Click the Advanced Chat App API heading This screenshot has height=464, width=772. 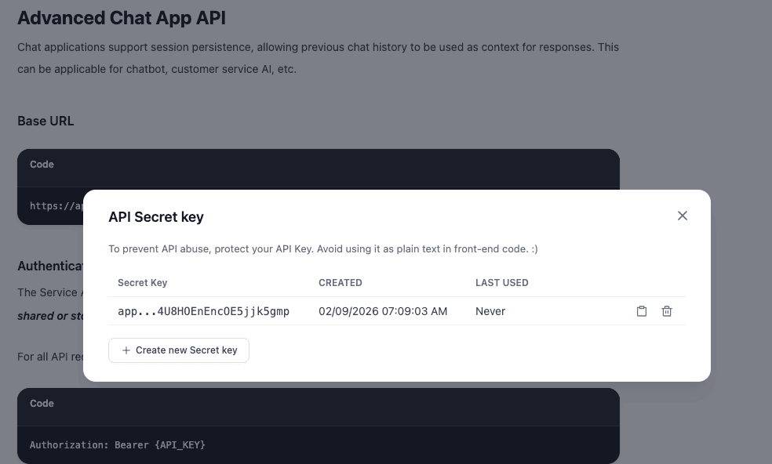(x=121, y=18)
